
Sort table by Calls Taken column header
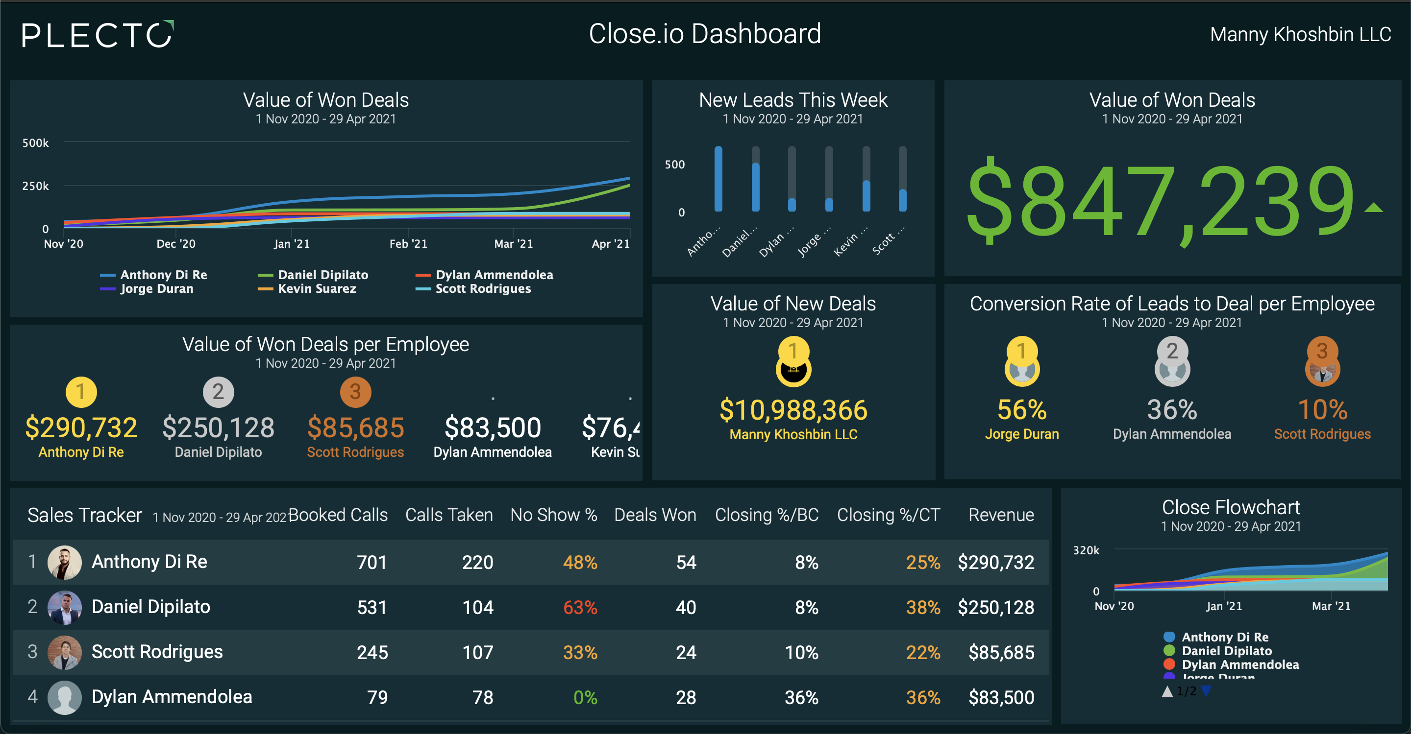(449, 515)
